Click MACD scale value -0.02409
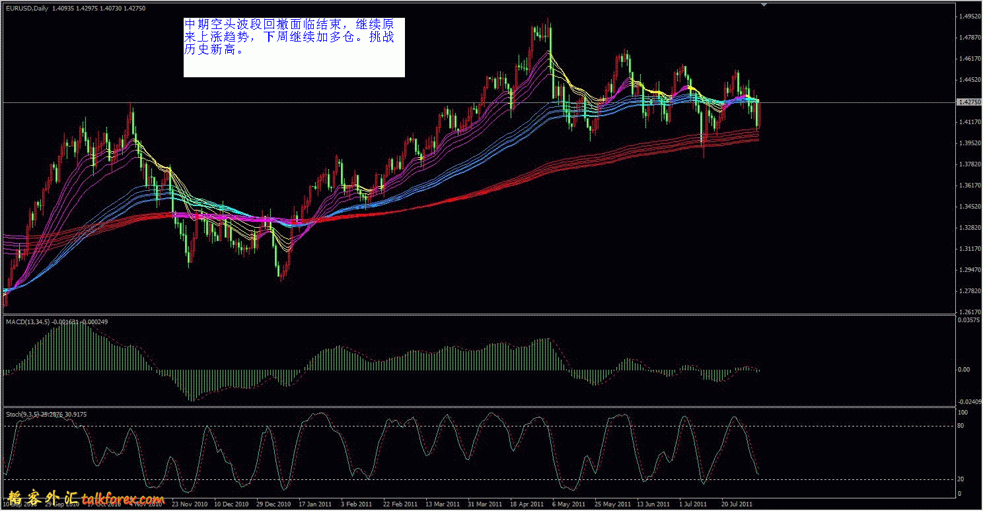Screen dimensions: 983x511 click(x=969, y=401)
